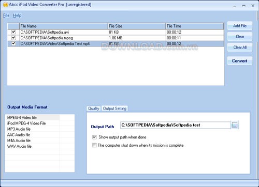Click the browse button beside Output Path
259x187 pixels.
point(235,125)
